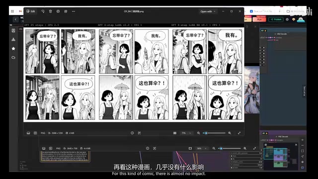The width and height of the screenshot is (318, 179).
Task: Open the browser apps grid icon
Action: point(12,11)
